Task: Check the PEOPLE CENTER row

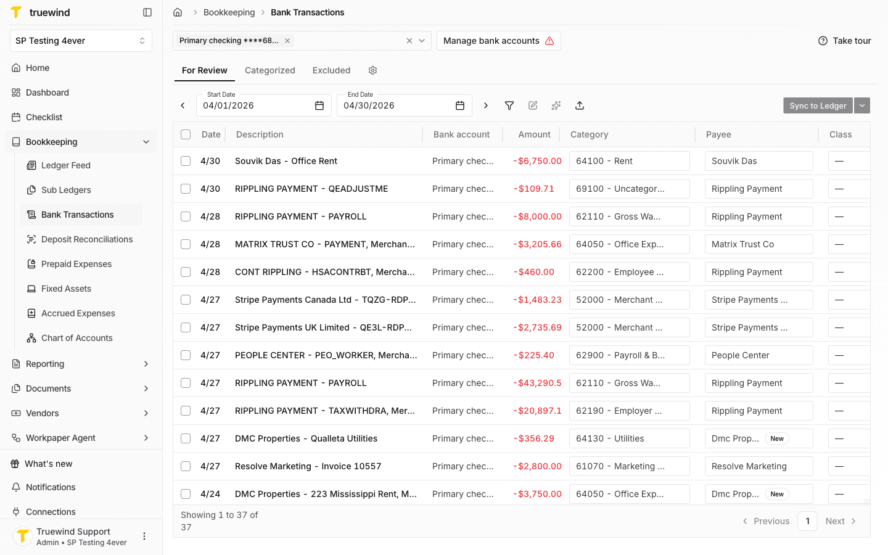Action: pos(186,355)
